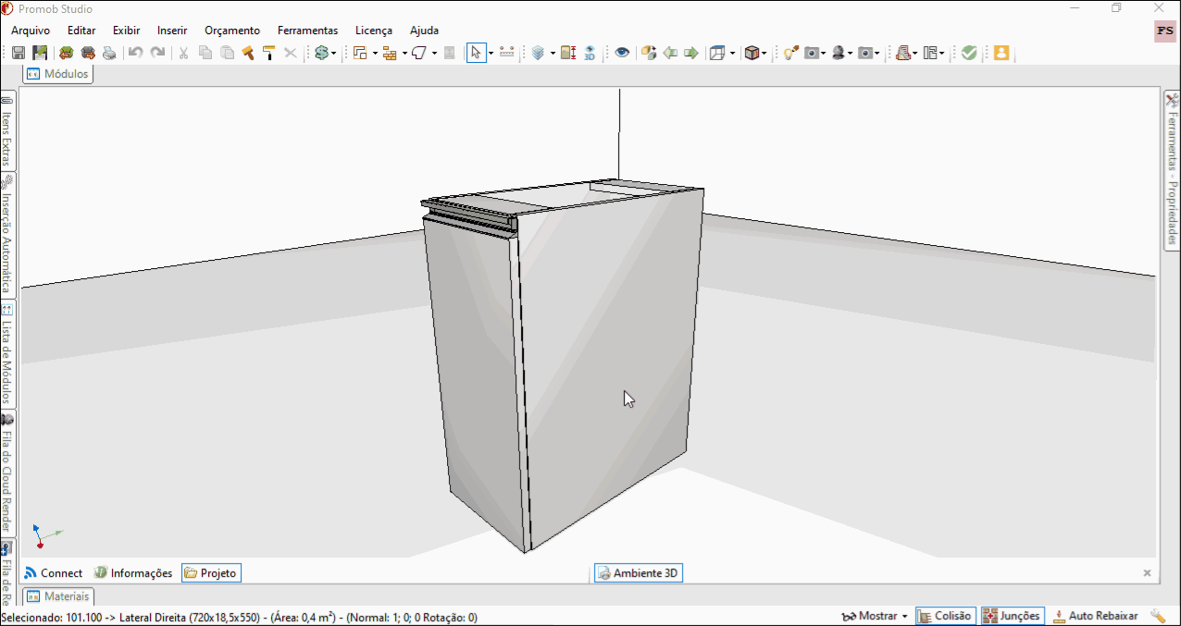Click the FS user badge
The height and width of the screenshot is (626, 1181).
[1164, 31]
